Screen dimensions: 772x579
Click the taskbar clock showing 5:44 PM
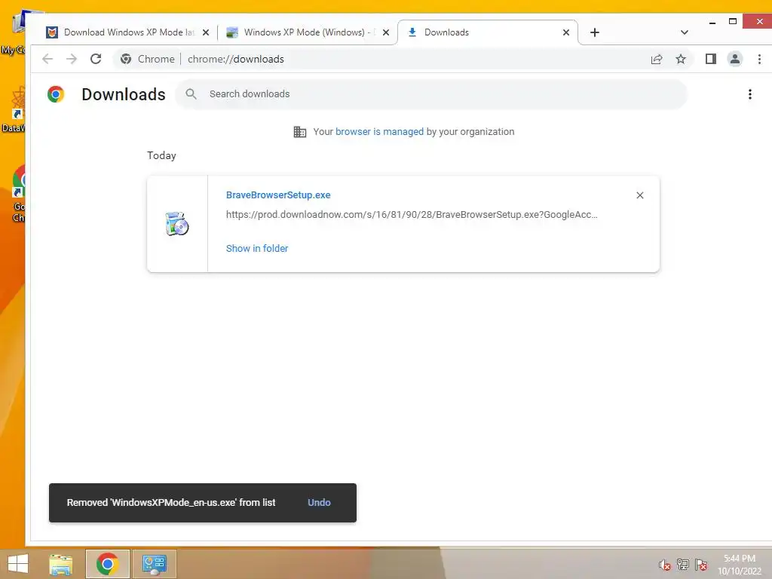pos(740,565)
